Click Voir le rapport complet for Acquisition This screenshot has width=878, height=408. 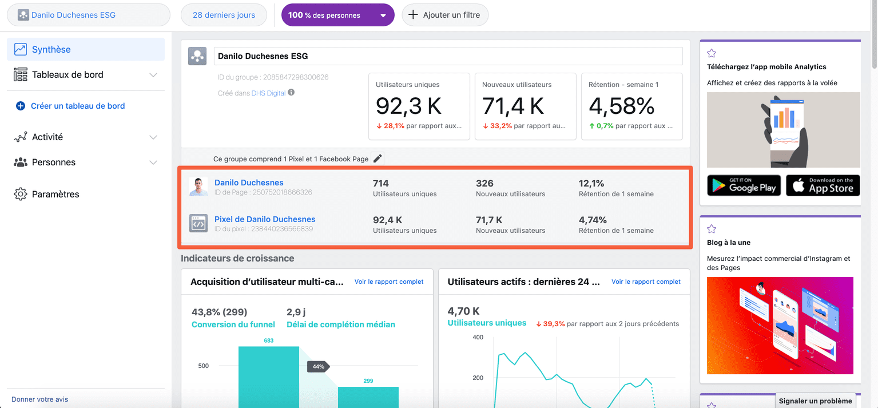(x=389, y=282)
